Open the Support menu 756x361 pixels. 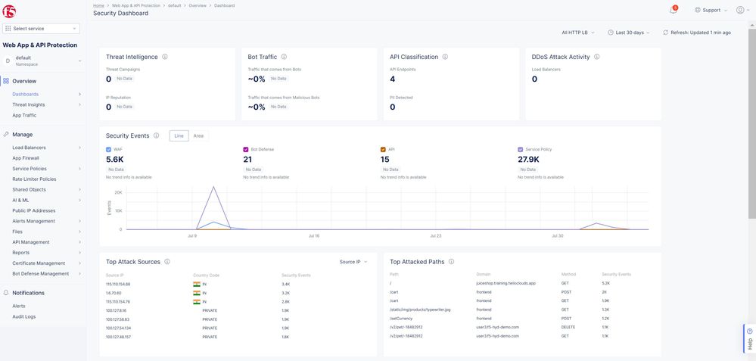[x=711, y=10]
